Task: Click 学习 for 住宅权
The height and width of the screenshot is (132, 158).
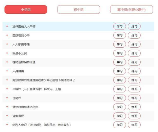Action: [x=120, y=98]
